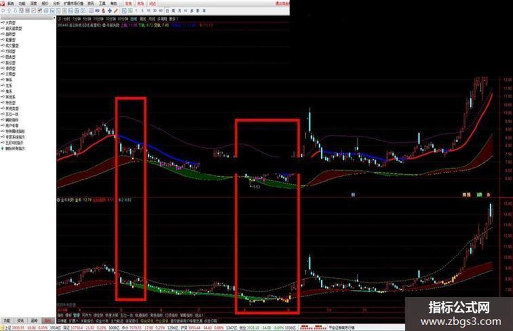Select the 日 daily period toolbar button

[167, 10]
